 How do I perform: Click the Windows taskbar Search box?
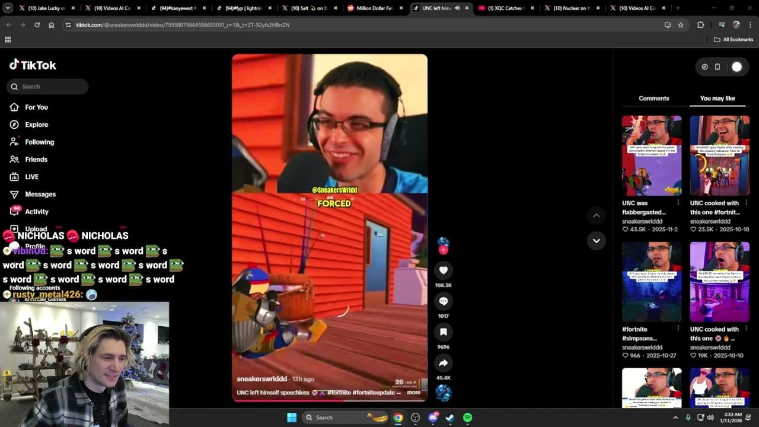point(346,418)
